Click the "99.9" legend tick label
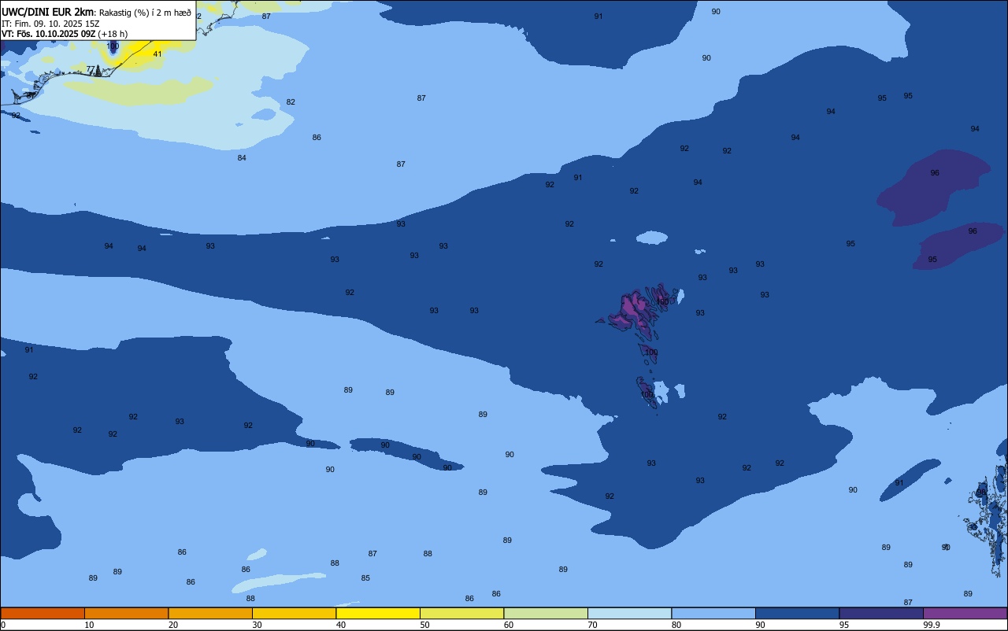Screen dimensions: 1008x631 [x=932, y=625]
